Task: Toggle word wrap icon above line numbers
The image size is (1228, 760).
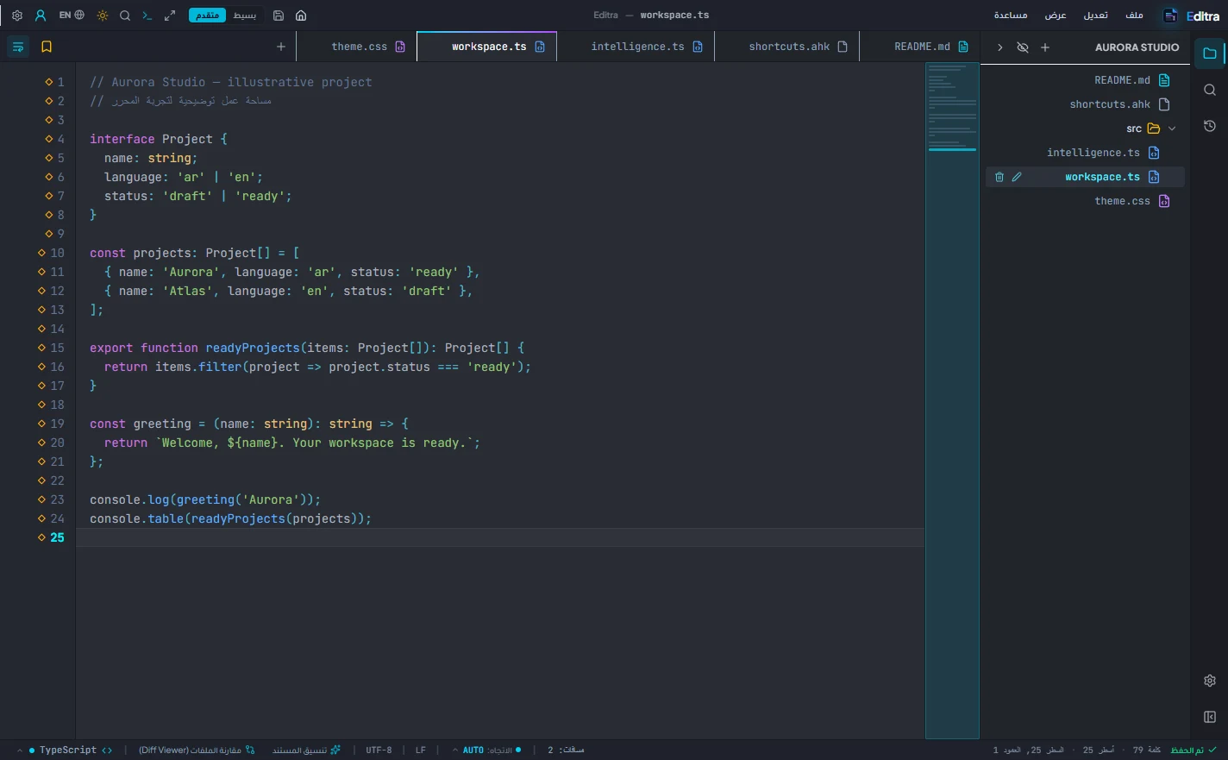Action: (18, 47)
